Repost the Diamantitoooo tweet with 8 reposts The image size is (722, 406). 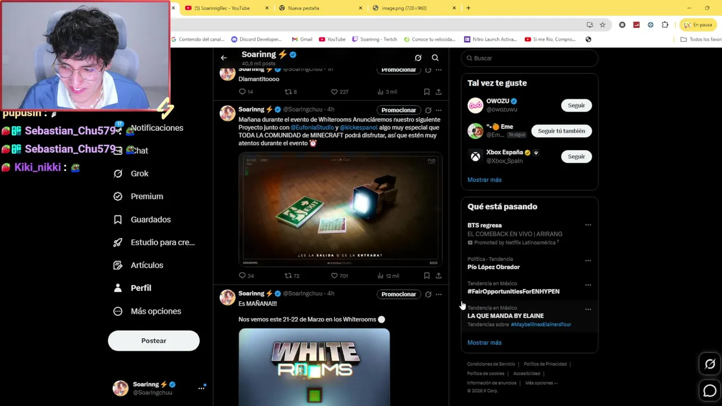[290, 91]
